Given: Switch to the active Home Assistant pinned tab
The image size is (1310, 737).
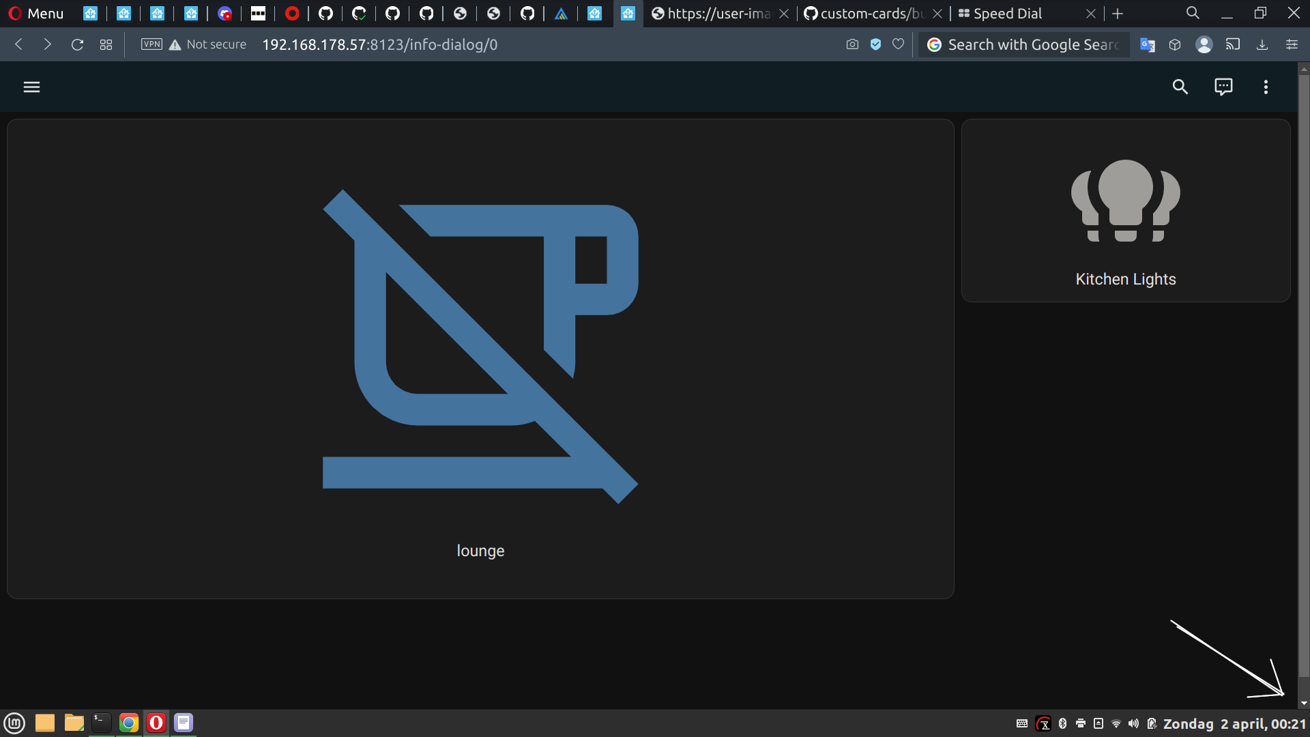Looking at the screenshot, I should (x=628, y=14).
